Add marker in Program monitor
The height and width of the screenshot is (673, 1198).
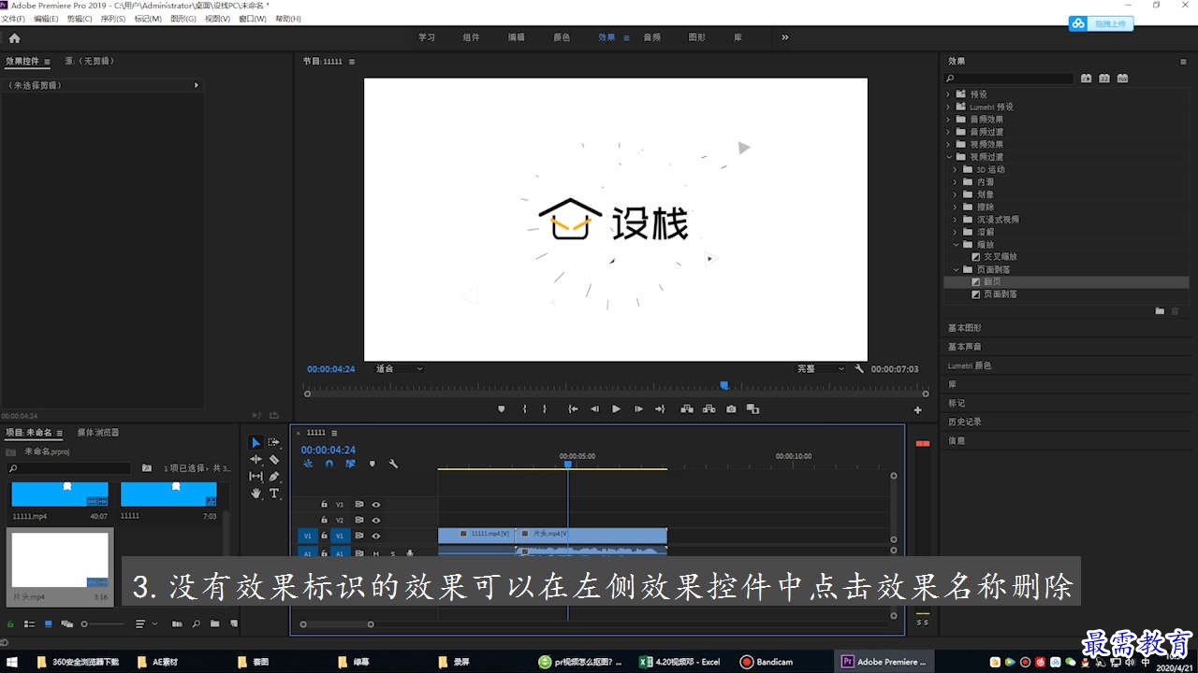(501, 408)
